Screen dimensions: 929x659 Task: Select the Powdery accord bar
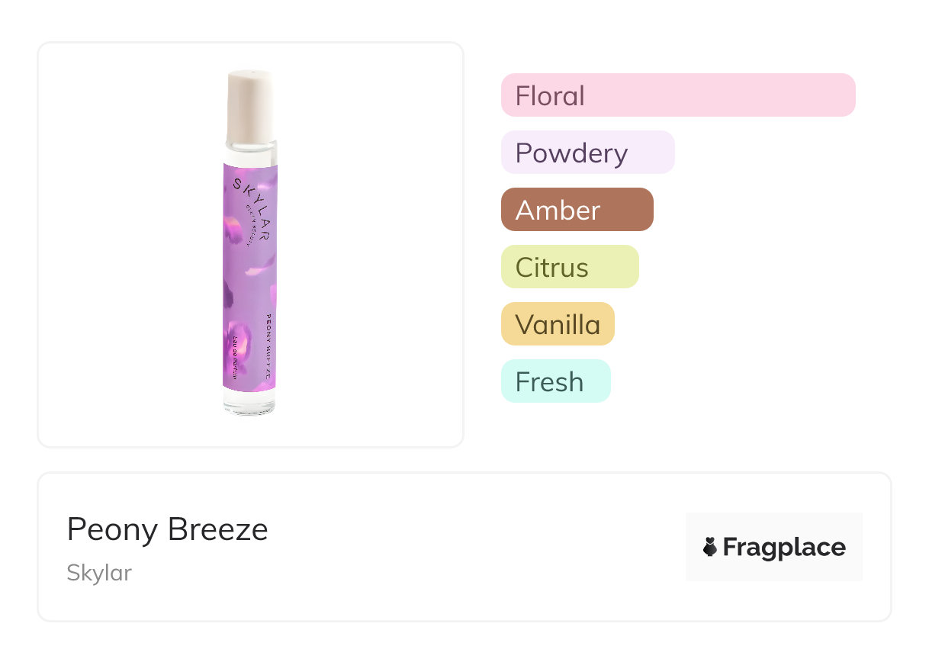pos(587,153)
